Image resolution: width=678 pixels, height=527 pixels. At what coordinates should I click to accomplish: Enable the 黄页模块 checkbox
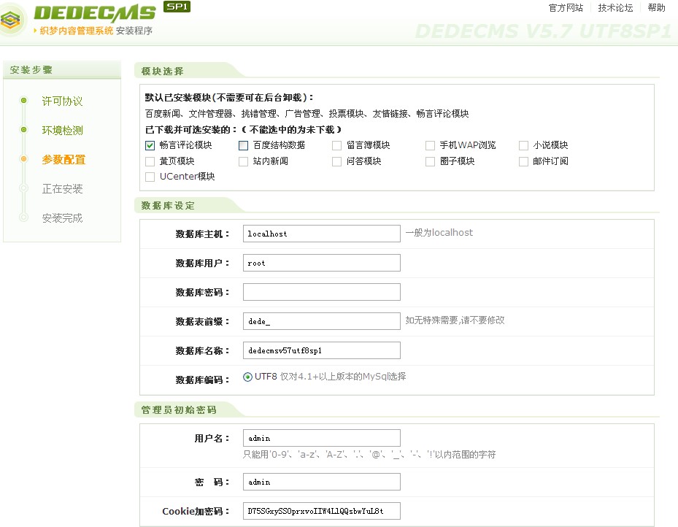tap(150, 161)
